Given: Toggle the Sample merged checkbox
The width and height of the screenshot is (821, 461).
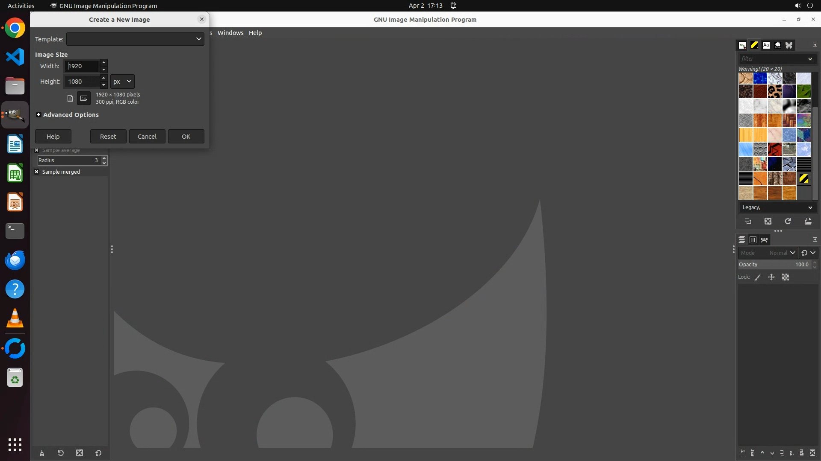Looking at the screenshot, I should [x=37, y=172].
